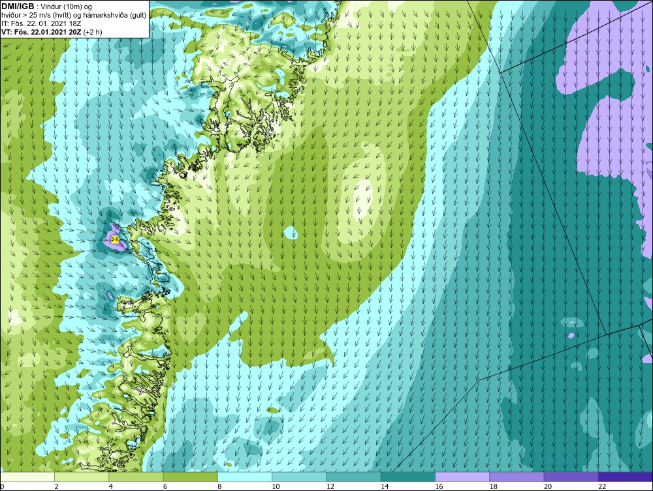653x491 pixels.
Task: Click the legend label 12
Action: (x=330, y=486)
